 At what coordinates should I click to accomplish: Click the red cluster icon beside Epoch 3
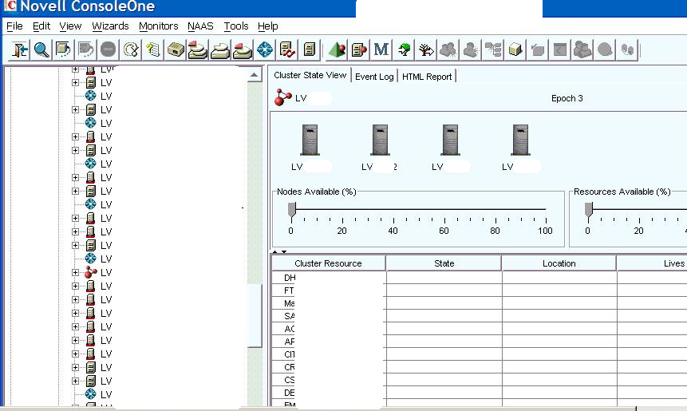click(x=282, y=97)
